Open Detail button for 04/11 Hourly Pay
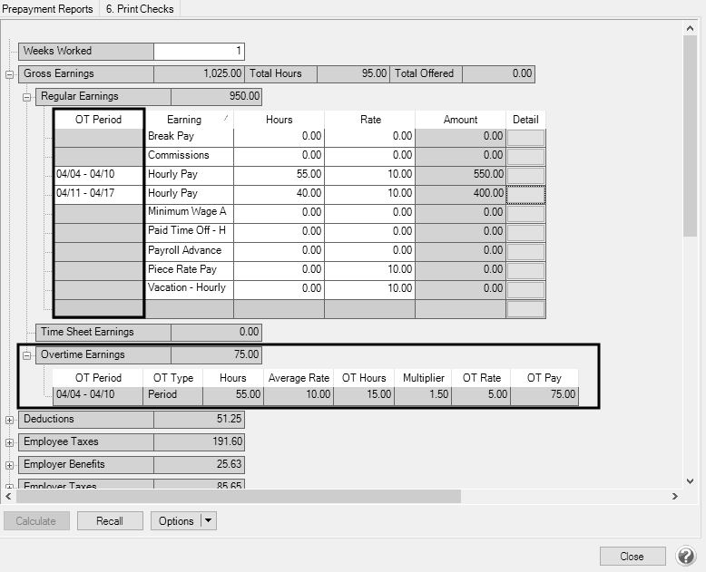Screen dimensions: 706x572 525,194
